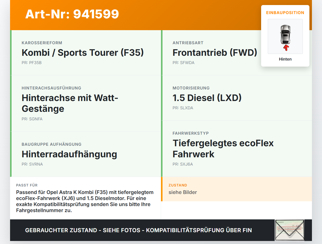Screen dimensions: 322x244
Task: Select the PR: SFWDA code
Action: pyautogui.click(x=184, y=63)
